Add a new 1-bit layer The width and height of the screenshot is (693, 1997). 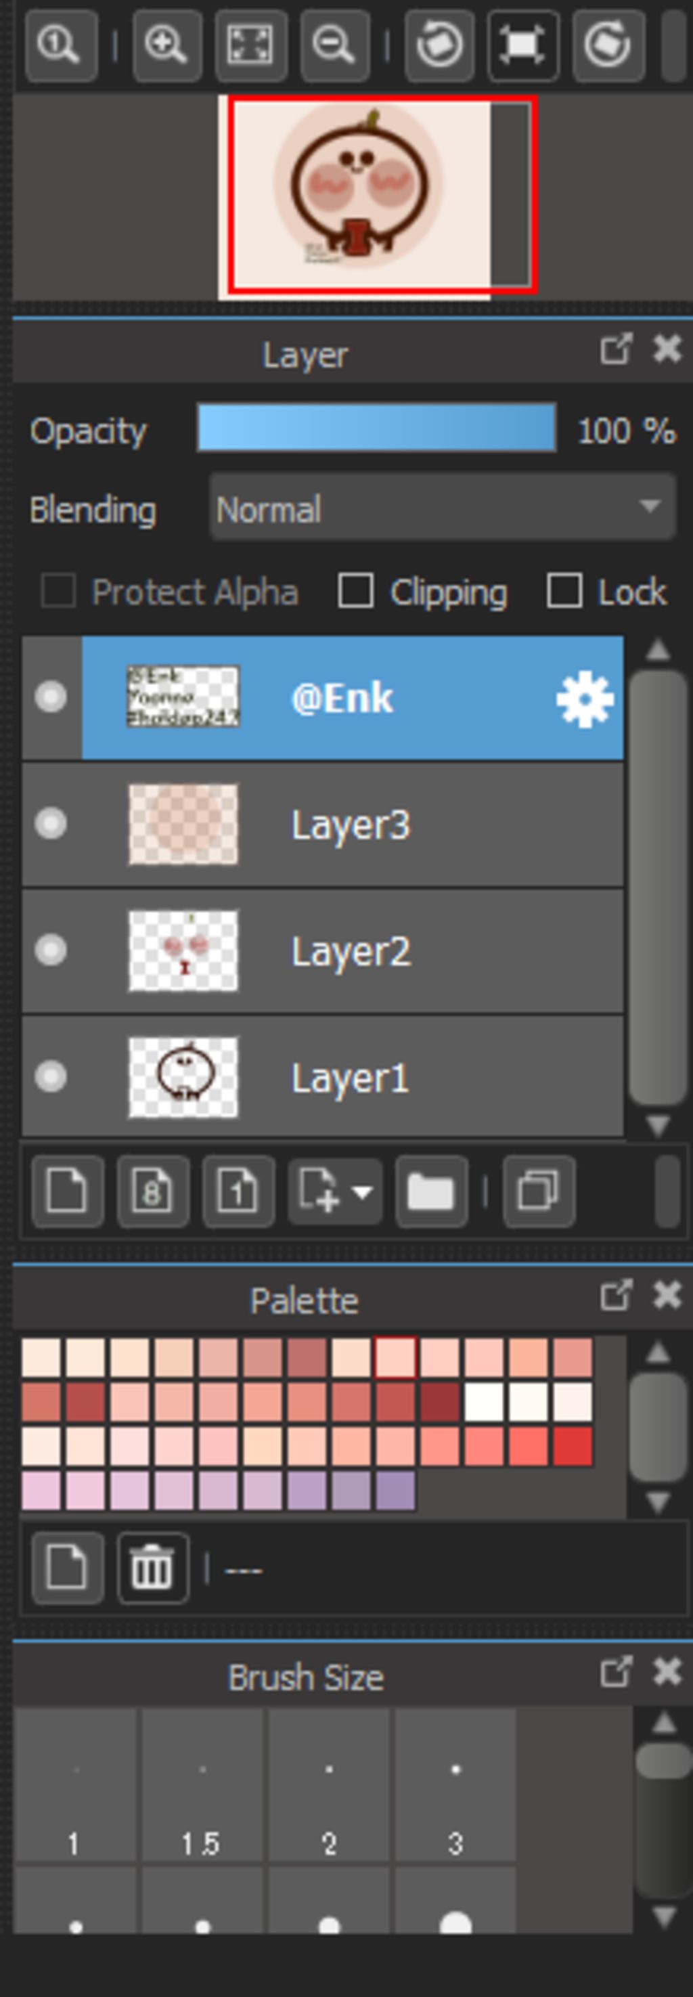tap(238, 1191)
